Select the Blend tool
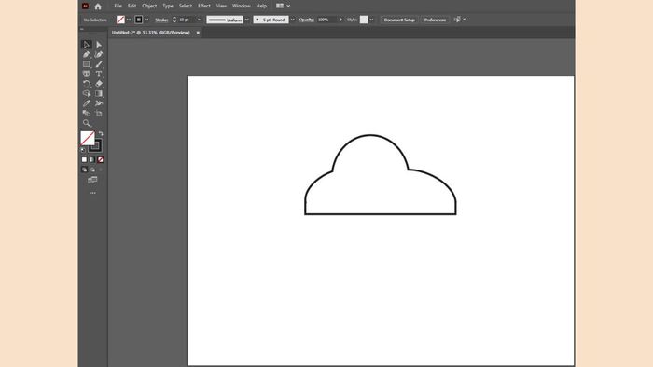Image resolution: width=653 pixels, height=367 pixels. coord(87,113)
